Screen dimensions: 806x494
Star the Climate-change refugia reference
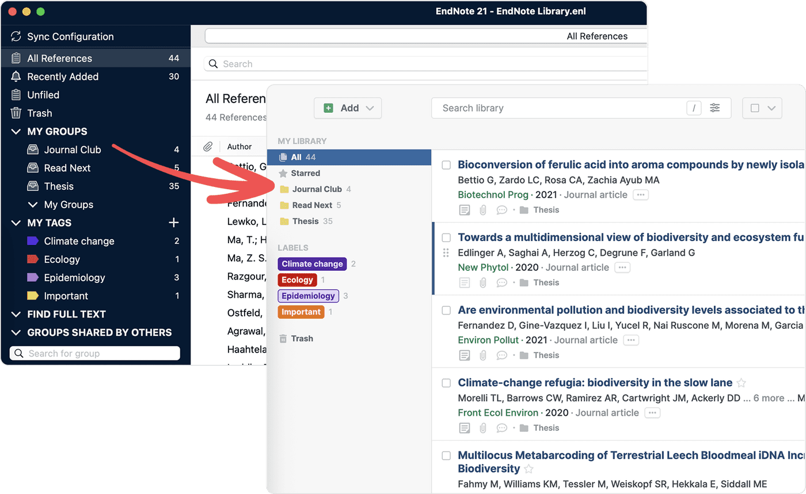[x=742, y=382]
